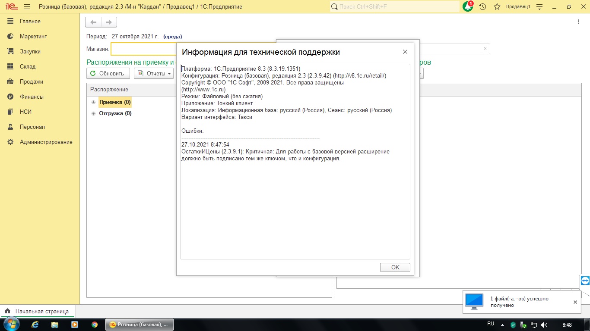The width and height of the screenshot is (590, 331).
Task: Launch Internet Explorer from taskbar
Action: [35, 325]
